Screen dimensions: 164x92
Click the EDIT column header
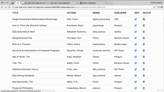click(x=137, y=13)
